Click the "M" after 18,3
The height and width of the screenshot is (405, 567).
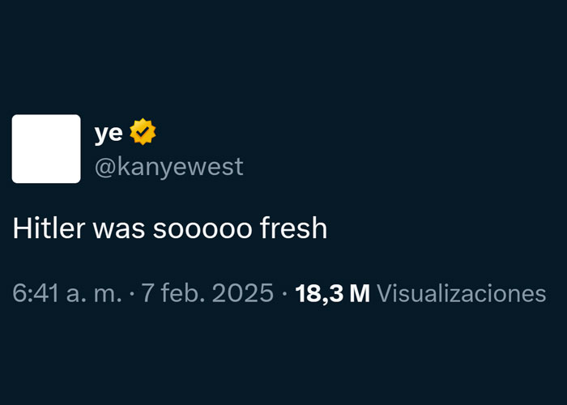coord(360,293)
